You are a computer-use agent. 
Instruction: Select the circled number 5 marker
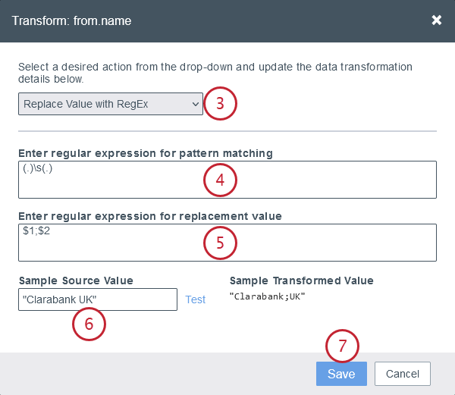pyautogui.click(x=221, y=243)
